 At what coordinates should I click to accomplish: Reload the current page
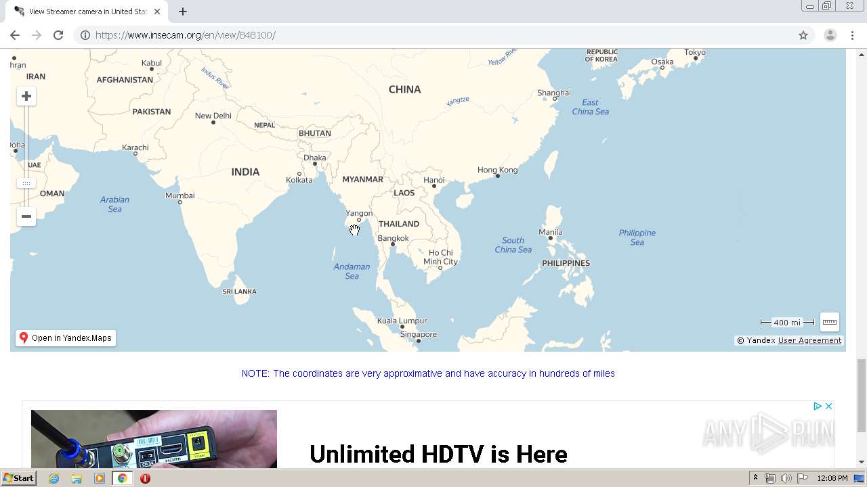click(58, 35)
